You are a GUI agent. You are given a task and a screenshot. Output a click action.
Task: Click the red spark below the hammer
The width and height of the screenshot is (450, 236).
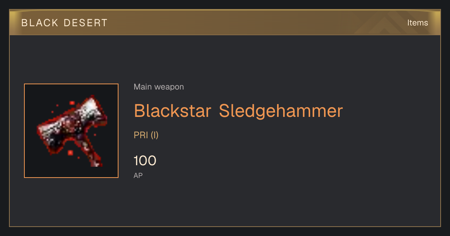pos(70,153)
